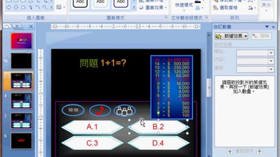This screenshot has height=157, width=280.
Task: Expand the shape styles gallery
Action: [x=134, y=7]
